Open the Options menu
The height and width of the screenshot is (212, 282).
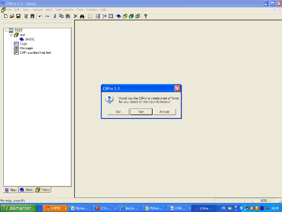37,10
